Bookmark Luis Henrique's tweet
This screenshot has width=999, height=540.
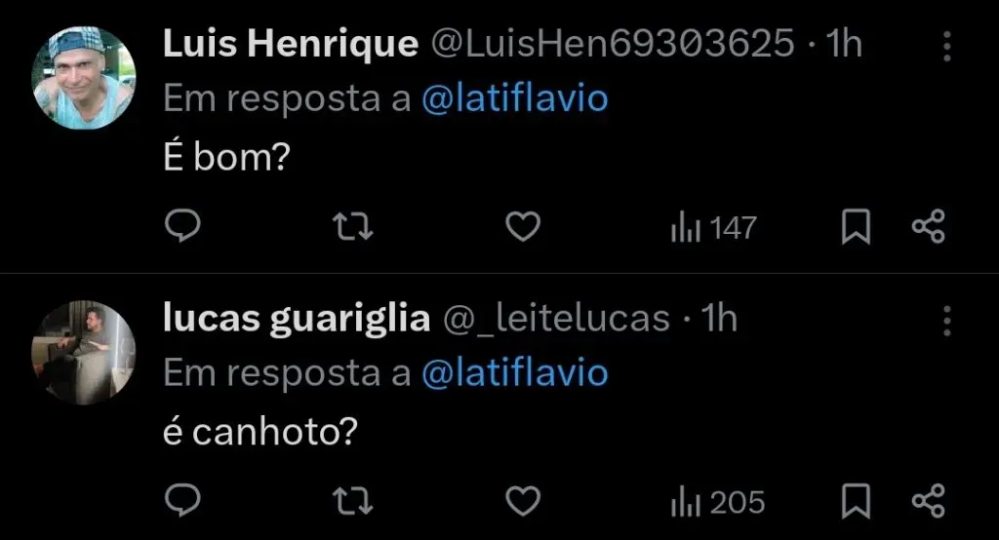(856, 227)
